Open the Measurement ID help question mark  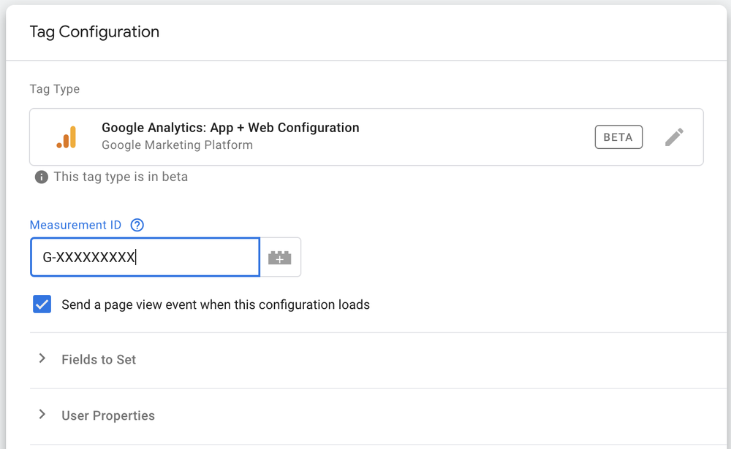tap(137, 225)
